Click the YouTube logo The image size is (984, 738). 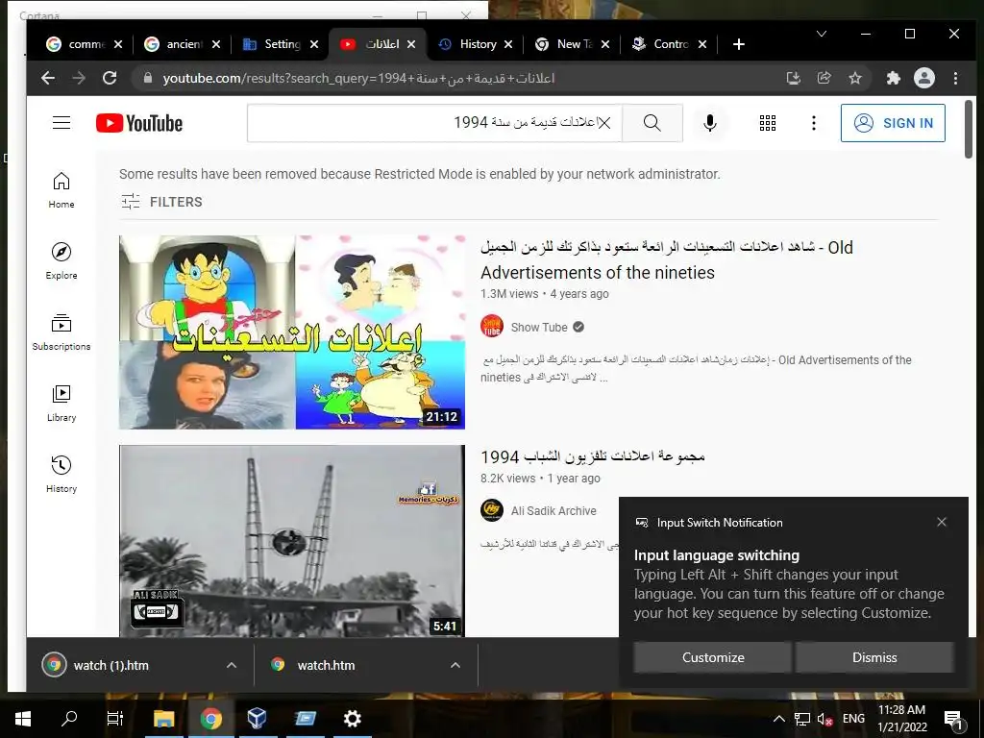(x=139, y=123)
